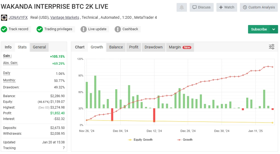Click the JONAVYFX profile avatar
The width and height of the screenshot is (280, 154).
click(4, 18)
